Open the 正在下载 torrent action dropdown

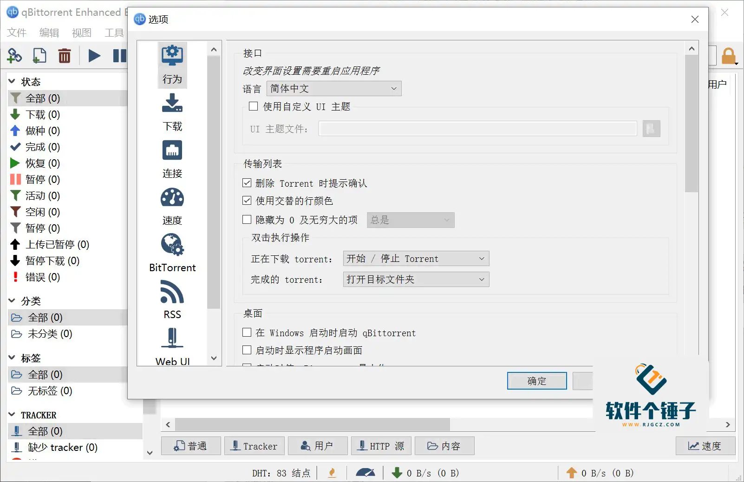tap(416, 259)
